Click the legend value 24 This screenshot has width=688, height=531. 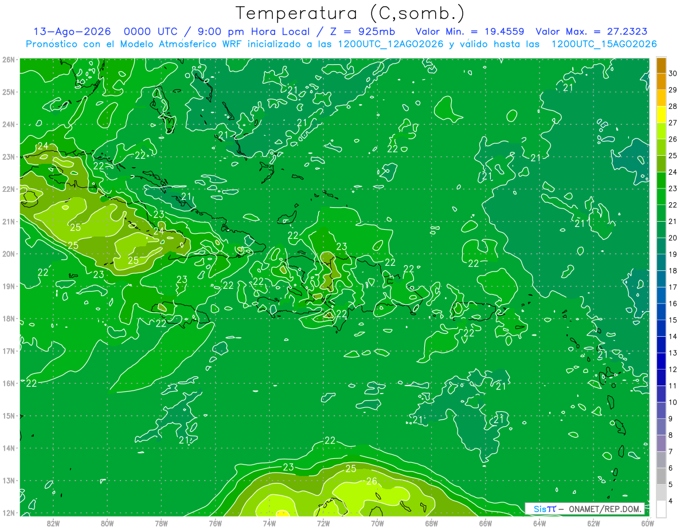[x=673, y=172]
